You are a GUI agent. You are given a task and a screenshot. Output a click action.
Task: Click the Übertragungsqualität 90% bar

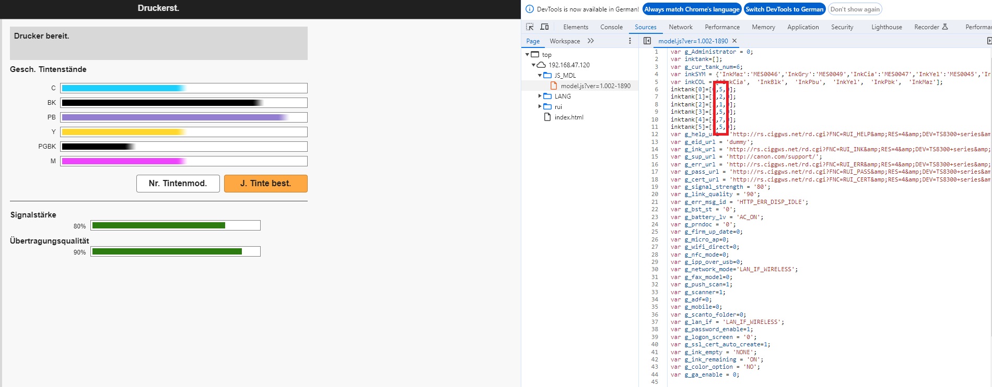point(176,251)
